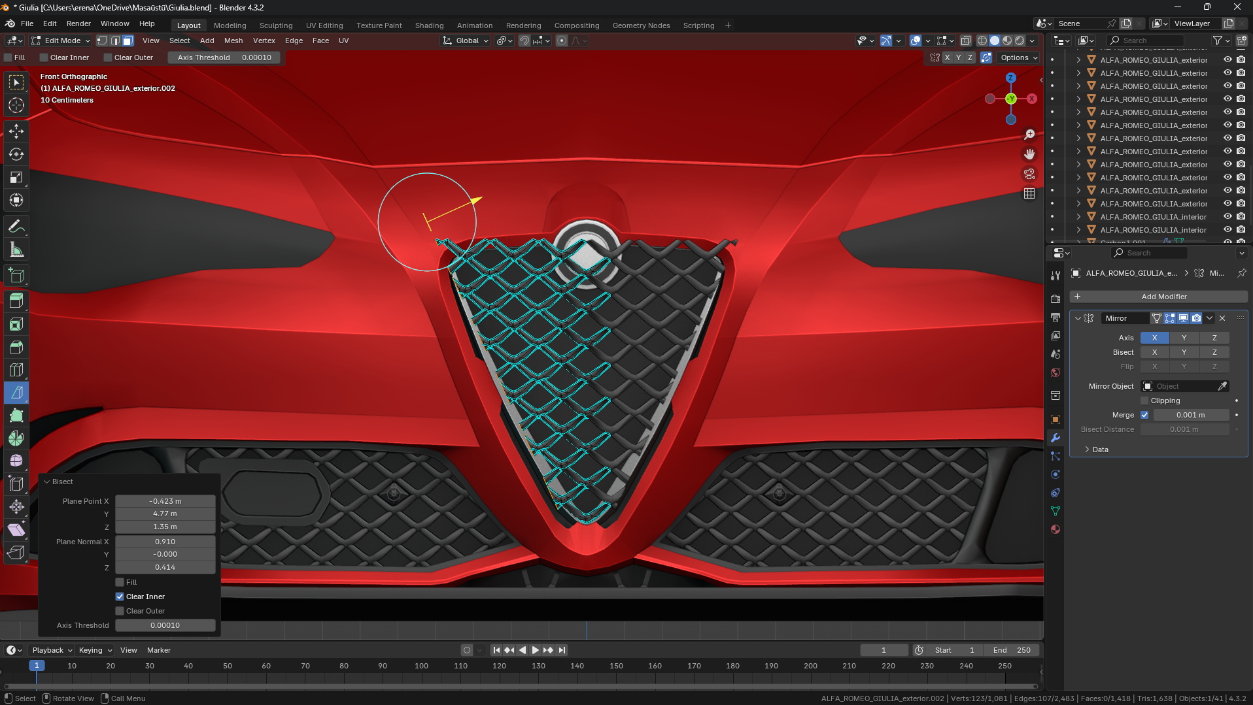Open the Options dropdown

pos(1019,57)
